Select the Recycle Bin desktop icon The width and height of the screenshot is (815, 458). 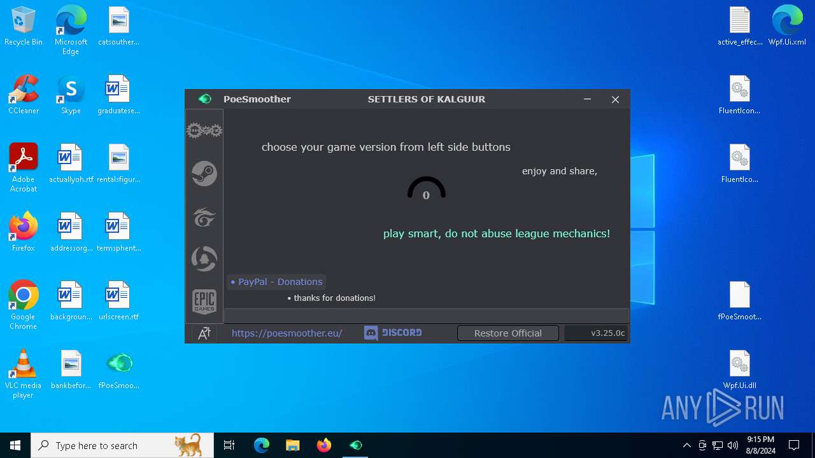click(x=24, y=27)
